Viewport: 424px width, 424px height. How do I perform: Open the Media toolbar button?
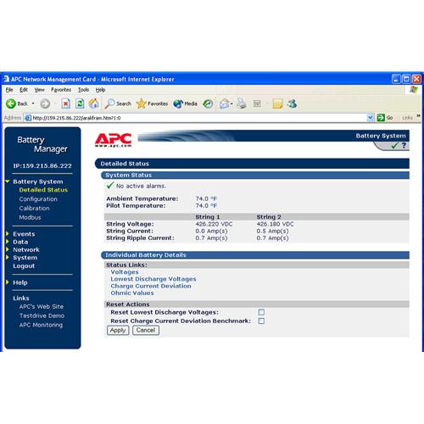185,103
